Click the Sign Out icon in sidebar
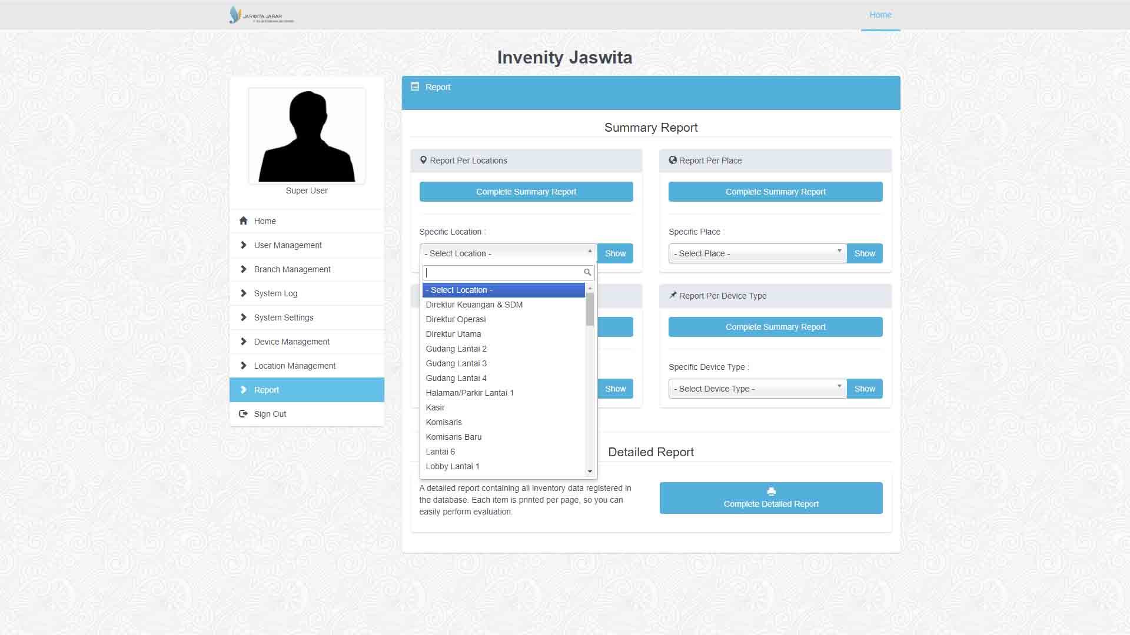 pos(243,414)
